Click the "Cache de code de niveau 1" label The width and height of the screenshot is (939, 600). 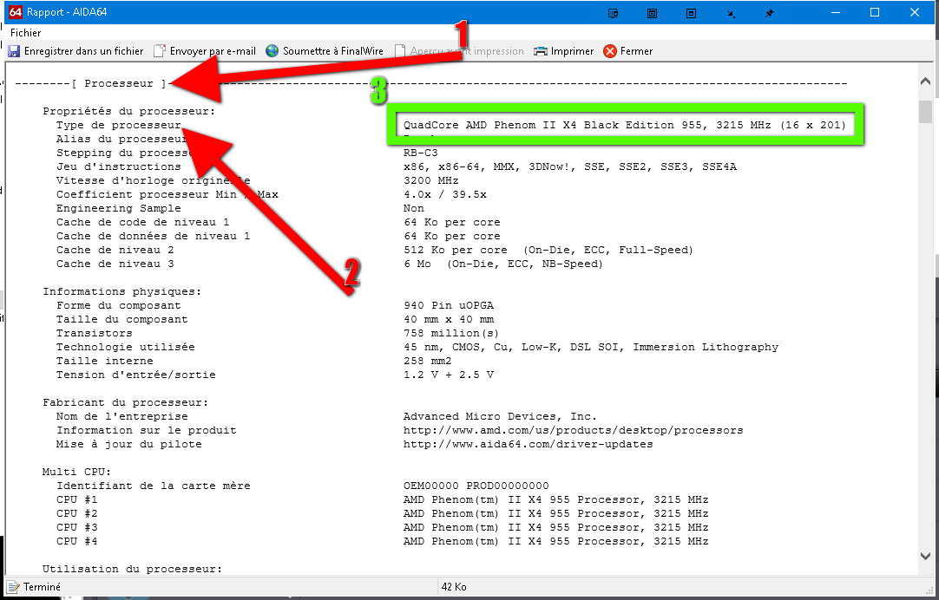pyautogui.click(x=142, y=223)
